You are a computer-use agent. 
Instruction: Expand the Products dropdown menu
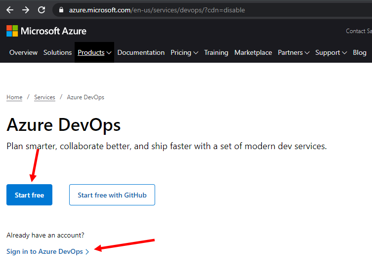[94, 52]
